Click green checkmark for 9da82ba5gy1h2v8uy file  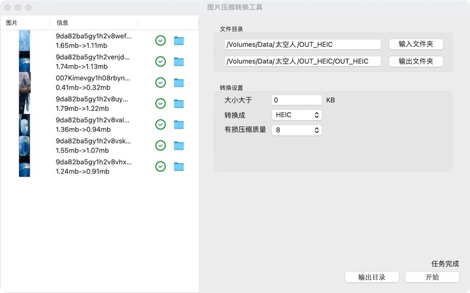tap(160, 104)
